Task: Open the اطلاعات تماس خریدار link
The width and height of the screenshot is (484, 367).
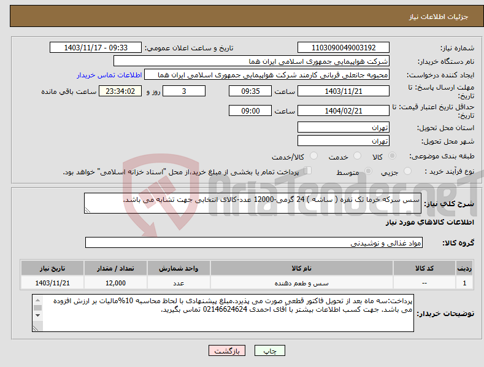Action: coord(109,75)
